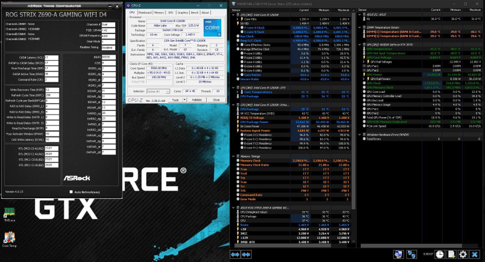
Task: Click HWiNFO left Current column header
Action: (304, 10)
